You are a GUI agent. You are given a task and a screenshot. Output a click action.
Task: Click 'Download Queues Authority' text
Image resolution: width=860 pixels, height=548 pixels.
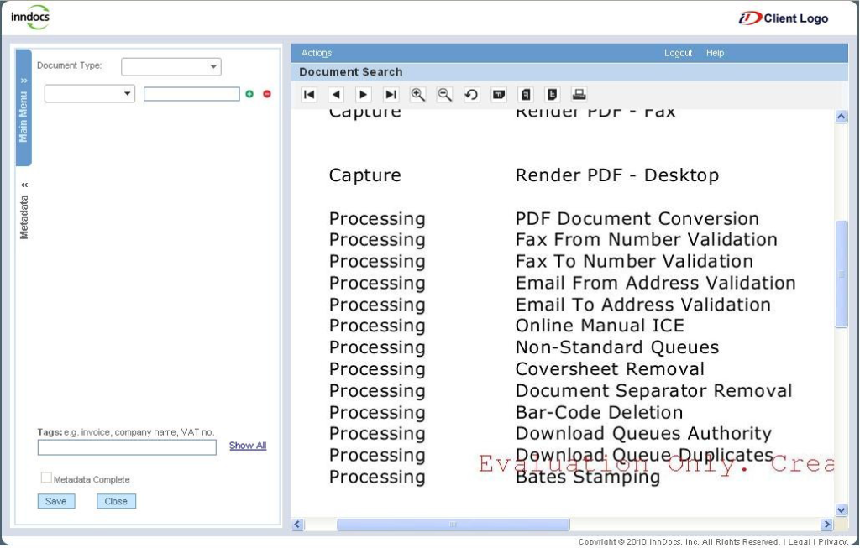pyautogui.click(x=643, y=434)
